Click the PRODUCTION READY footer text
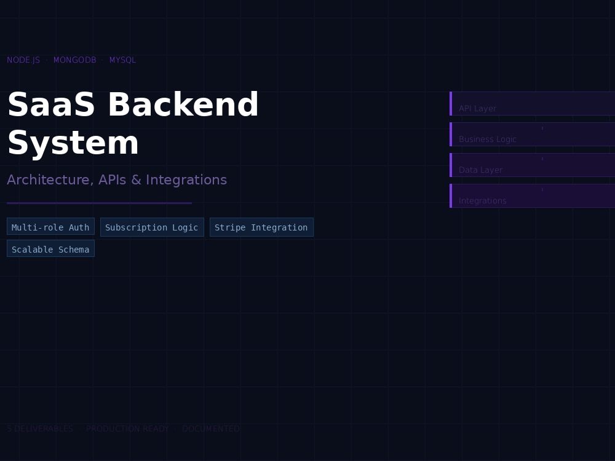The height and width of the screenshot is (461, 615). [x=127, y=428]
